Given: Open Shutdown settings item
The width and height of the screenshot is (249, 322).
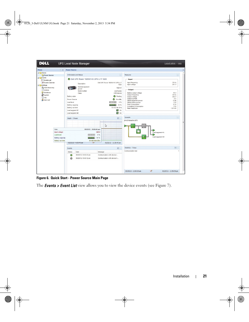Looking at the screenshot, I should point(47,93).
